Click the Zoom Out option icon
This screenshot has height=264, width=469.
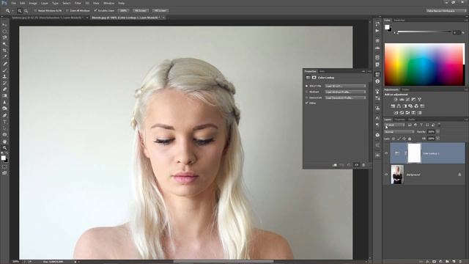(26, 11)
